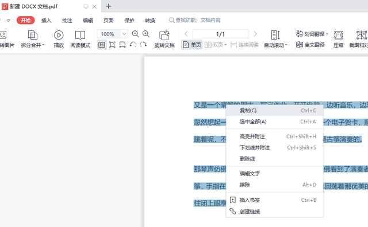This screenshot has height=227, width=368.
Task: Choose 插入书签 from context menu
Action: click(275, 200)
